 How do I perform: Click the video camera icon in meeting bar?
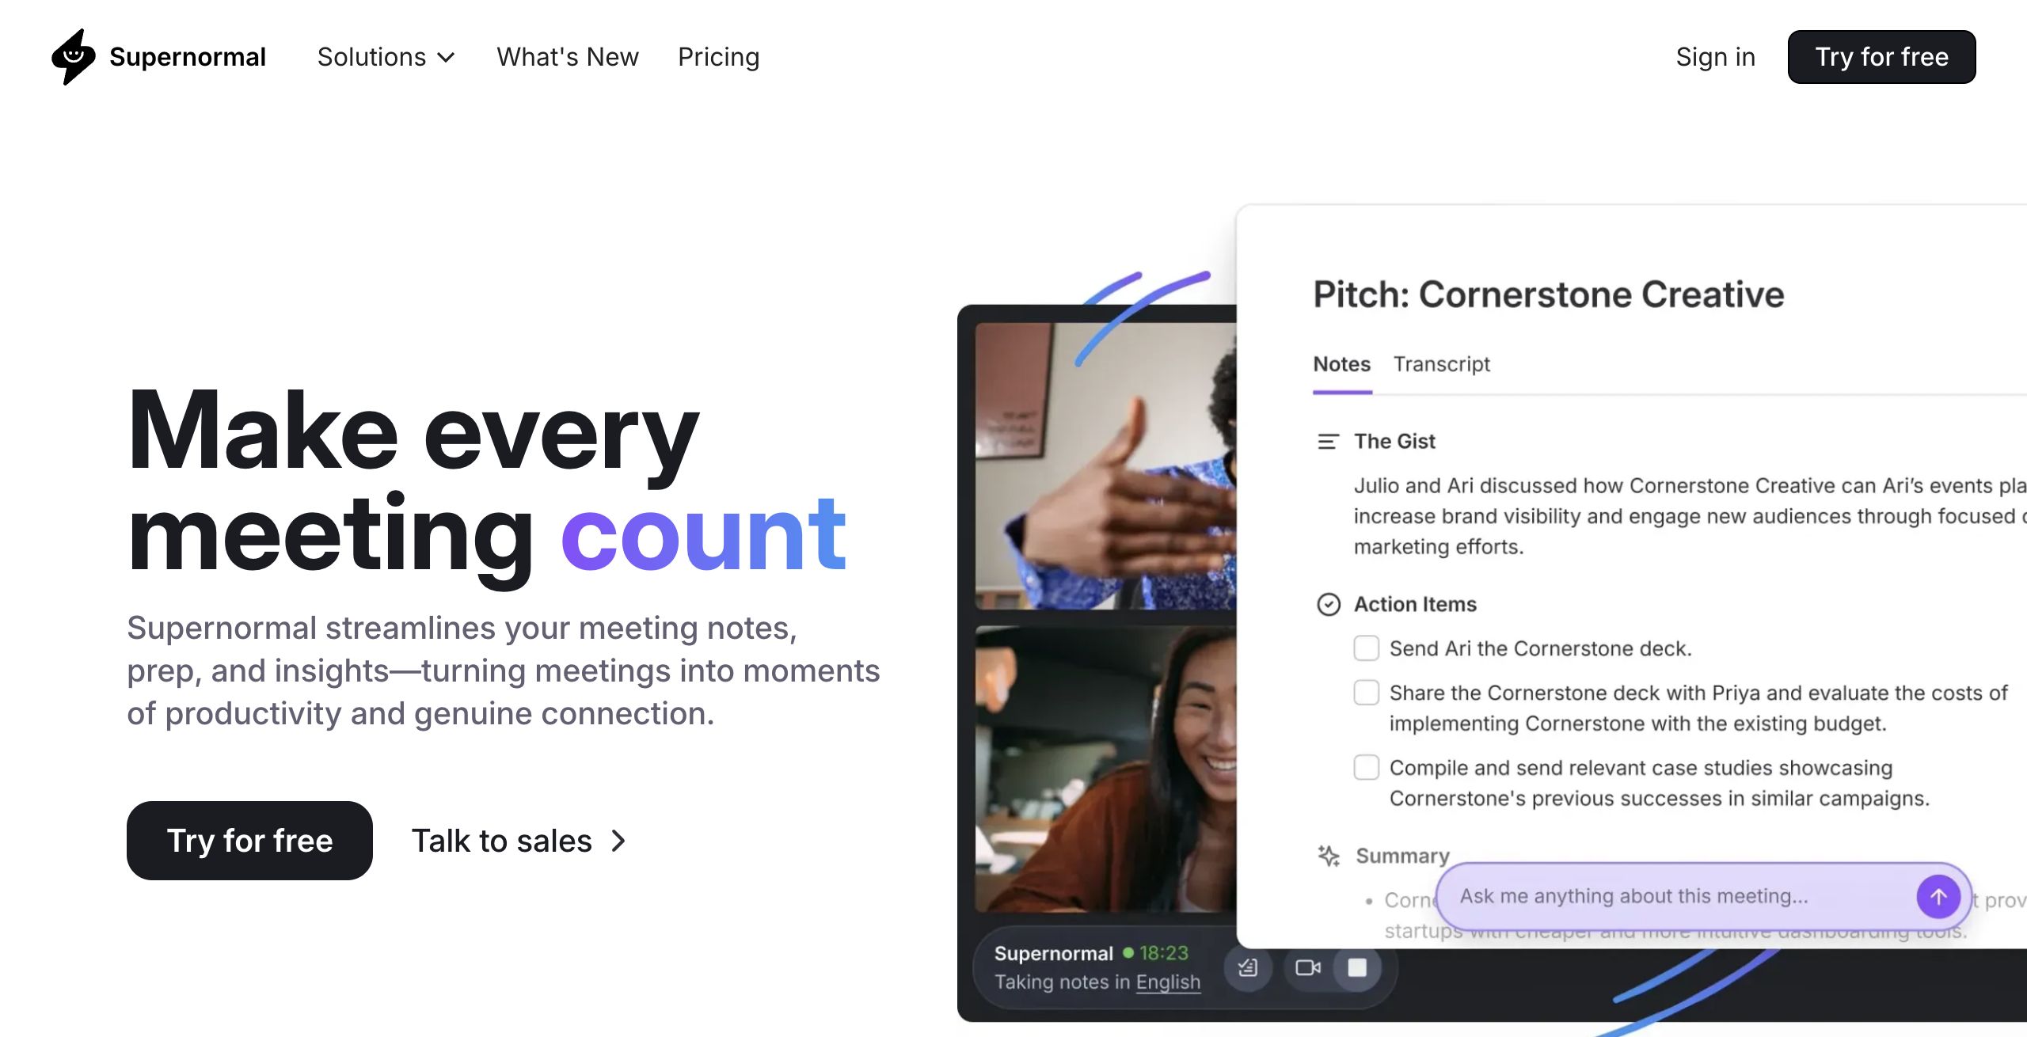[x=1307, y=967]
